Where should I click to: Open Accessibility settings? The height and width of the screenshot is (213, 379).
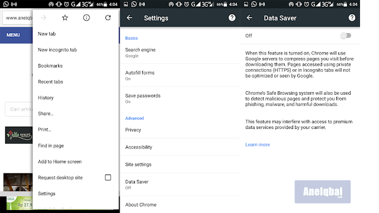180,147
